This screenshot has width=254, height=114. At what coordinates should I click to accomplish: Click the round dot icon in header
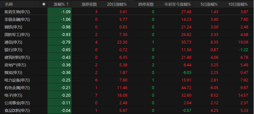tap(44, 4)
